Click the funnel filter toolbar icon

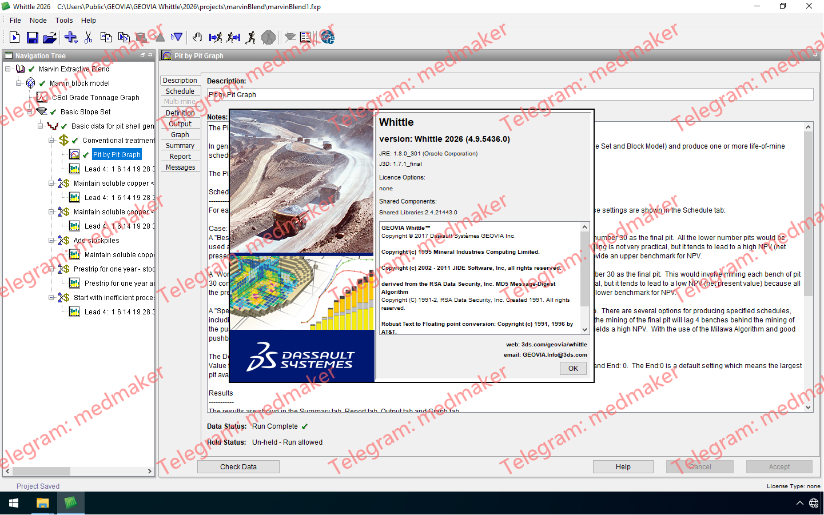pyautogui.click(x=290, y=38)
